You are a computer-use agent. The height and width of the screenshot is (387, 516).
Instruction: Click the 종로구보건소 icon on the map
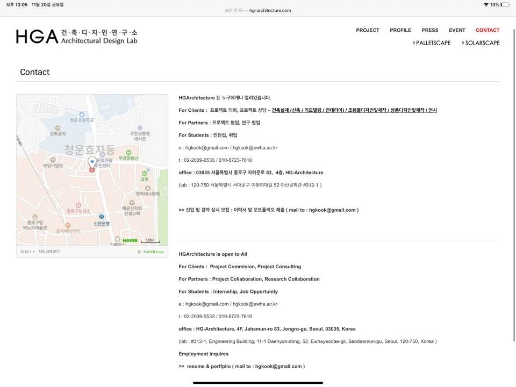(78, 205)
